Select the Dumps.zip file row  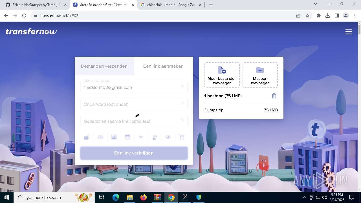tap(241, 110)
